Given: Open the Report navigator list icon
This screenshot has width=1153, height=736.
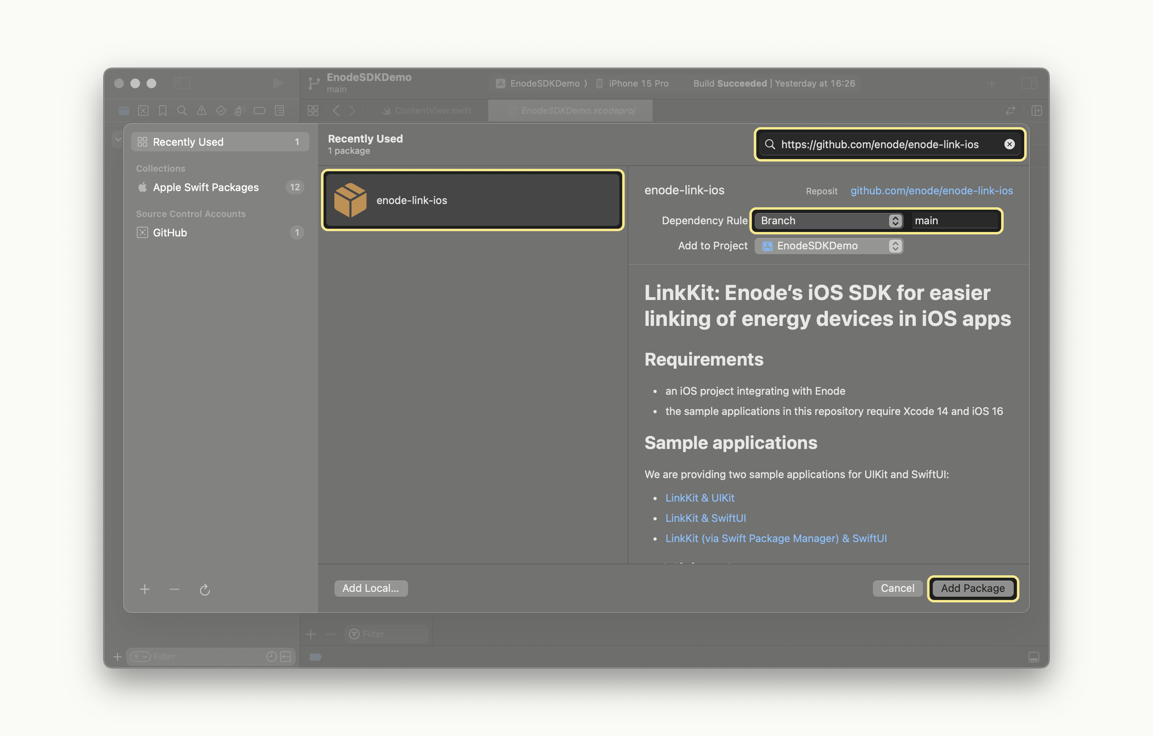Looking at the screenshot, I should 279,110.
